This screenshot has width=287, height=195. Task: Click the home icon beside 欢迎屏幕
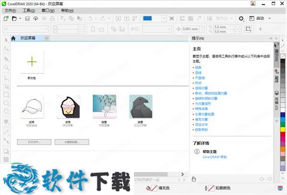tap(13, 38)
